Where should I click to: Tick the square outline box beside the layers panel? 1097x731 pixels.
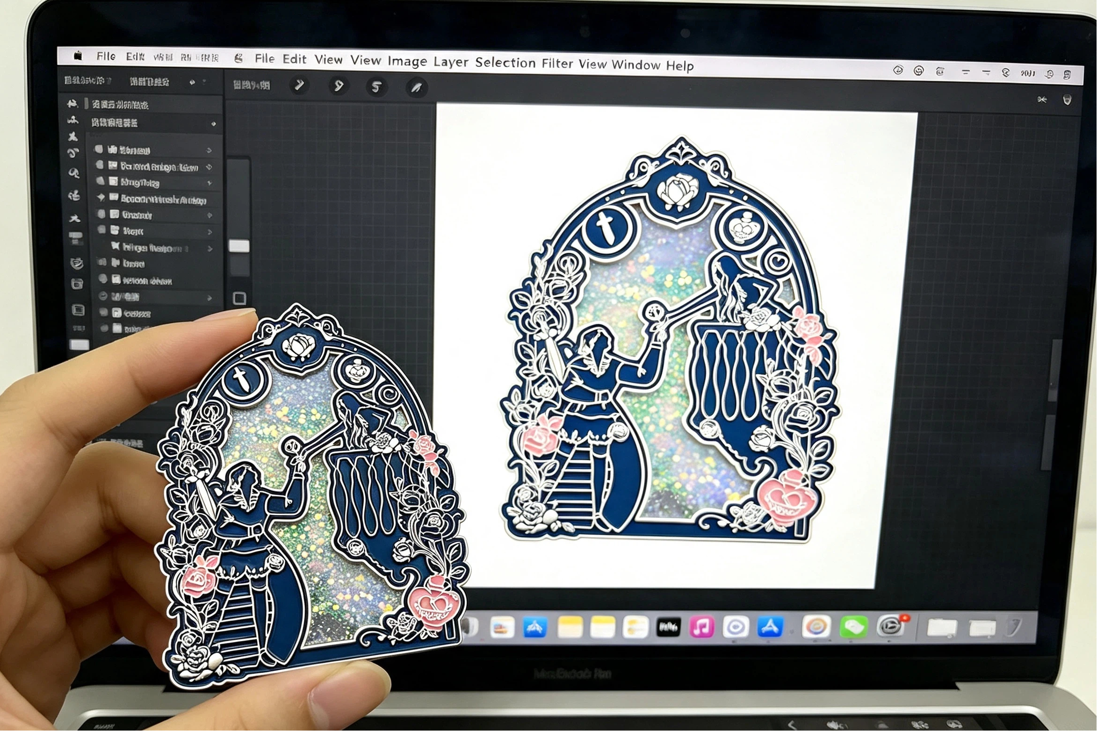[x=239, y=298]
